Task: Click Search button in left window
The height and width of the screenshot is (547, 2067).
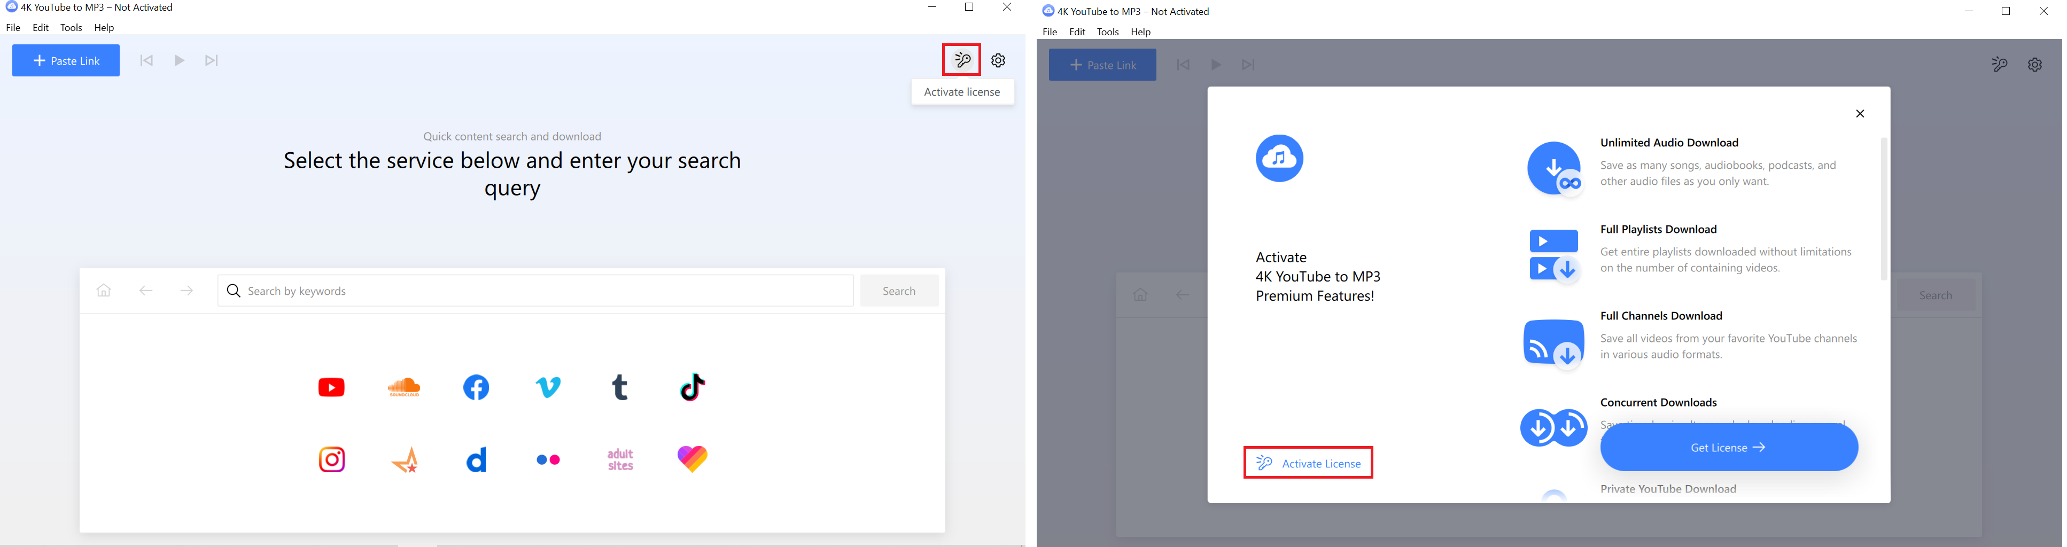Action: click(899, 291)
